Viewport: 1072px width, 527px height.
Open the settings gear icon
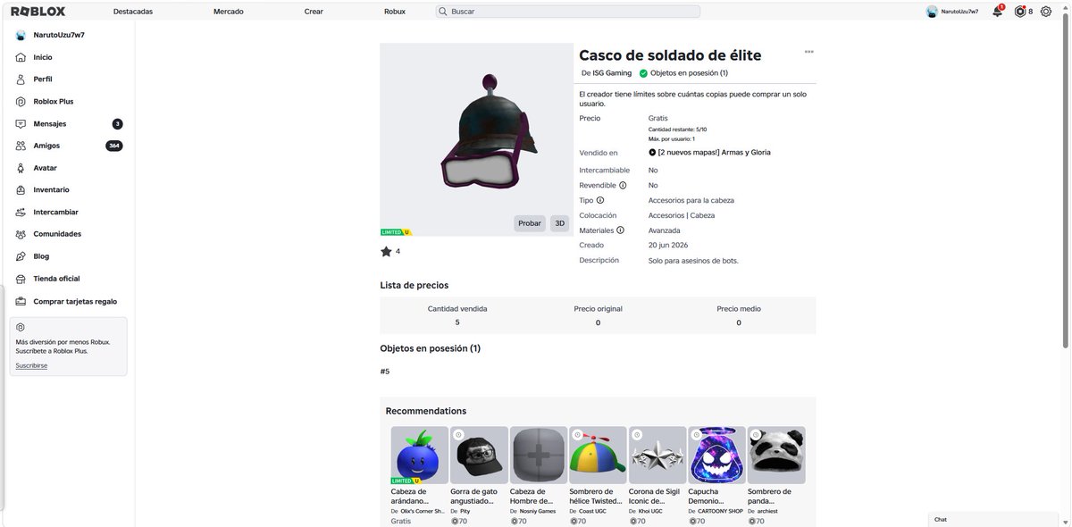1046,12
